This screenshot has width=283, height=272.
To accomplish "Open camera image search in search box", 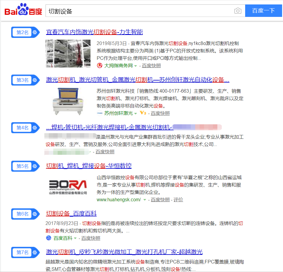I will tap(238, 11).
